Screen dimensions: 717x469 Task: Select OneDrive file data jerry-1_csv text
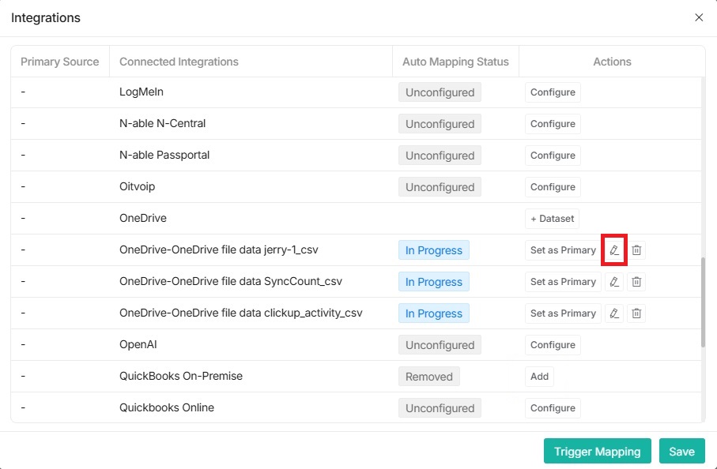[x=218, y=250]
